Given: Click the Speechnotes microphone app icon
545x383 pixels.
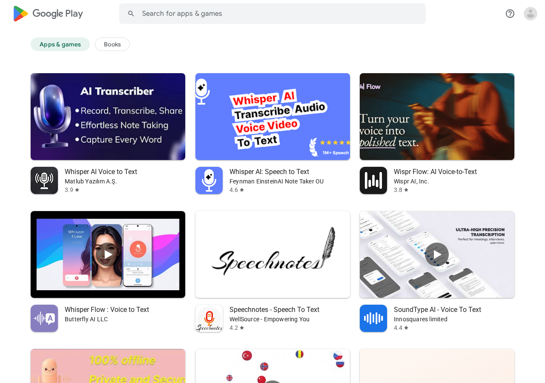Looking at the screenshot, I should (x=209, y=318).
